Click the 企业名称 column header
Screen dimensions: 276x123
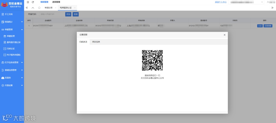pyautogui.click(x=79, y=21)
